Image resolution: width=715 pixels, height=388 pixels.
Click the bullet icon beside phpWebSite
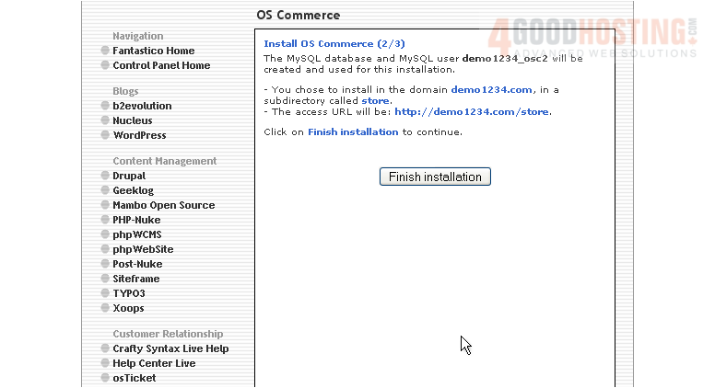(x=105, y=249)
